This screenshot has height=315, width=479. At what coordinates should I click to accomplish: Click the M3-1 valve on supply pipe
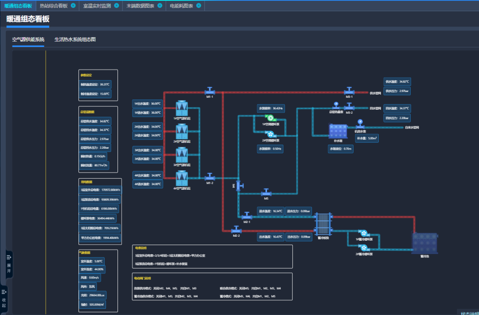click(349, 91)
